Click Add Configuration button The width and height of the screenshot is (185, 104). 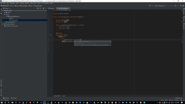pyautogui.click(x=160, y=6)
